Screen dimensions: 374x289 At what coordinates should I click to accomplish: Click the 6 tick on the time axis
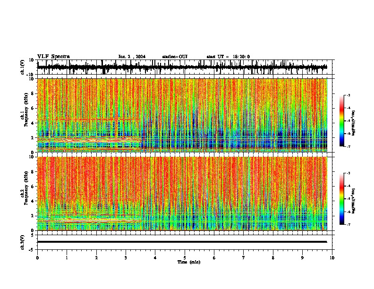tap(214, 258)
